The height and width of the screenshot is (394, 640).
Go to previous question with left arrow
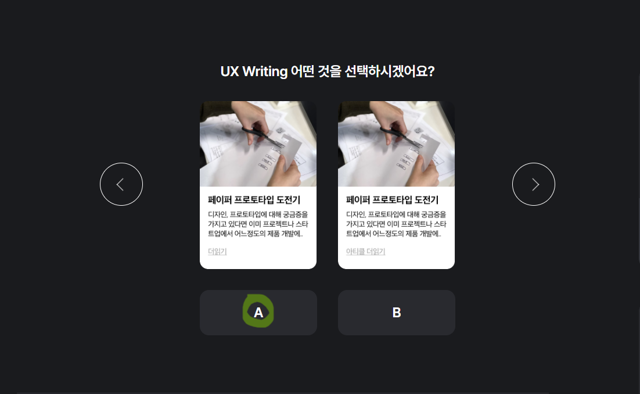click(121, 184)
